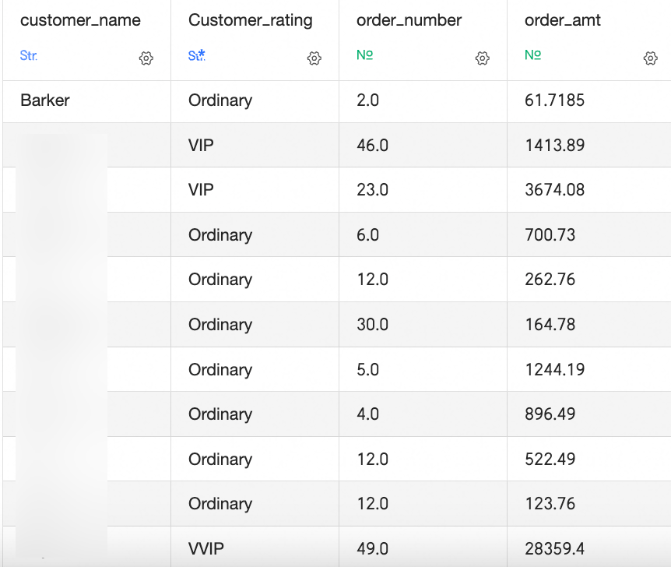
Task: Open Customer_rating column settings gear
Action: pos(314,58)
